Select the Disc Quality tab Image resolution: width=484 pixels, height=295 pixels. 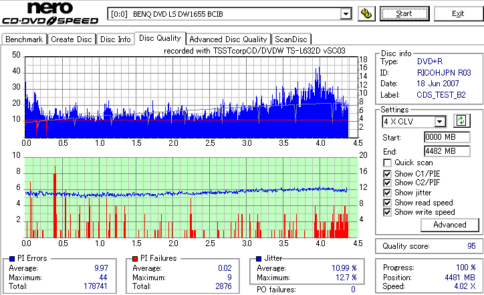pos(160,38)
